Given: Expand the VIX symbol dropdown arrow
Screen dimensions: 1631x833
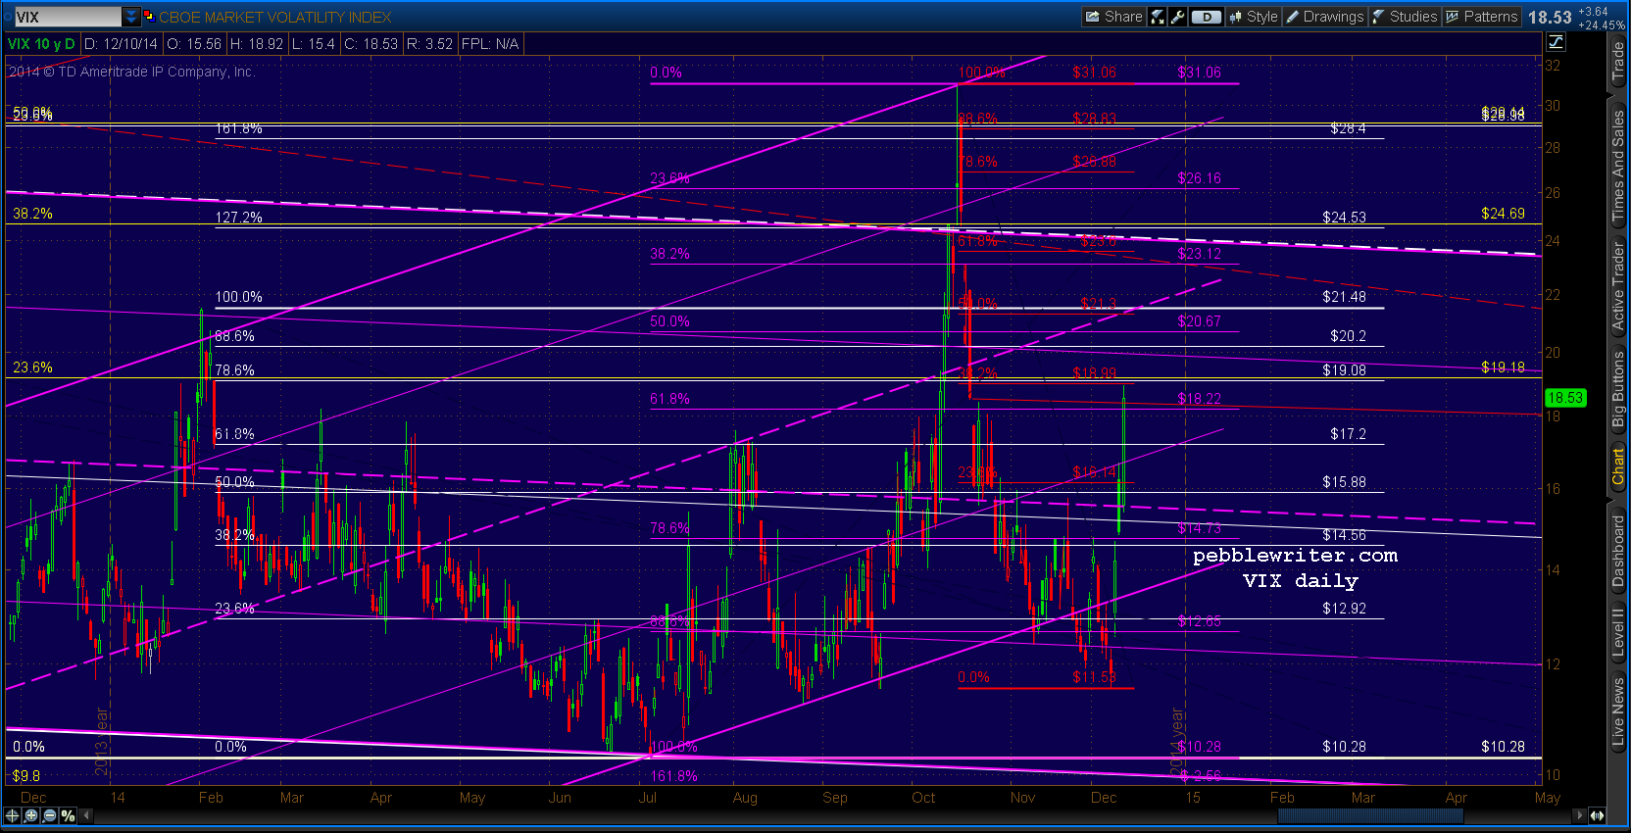Looking at the screenshot, I should tap(131, 17).
